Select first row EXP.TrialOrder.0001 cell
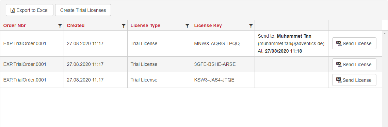Image resolution: width=388 pixels, height=127 pixels. pos(32,44)
